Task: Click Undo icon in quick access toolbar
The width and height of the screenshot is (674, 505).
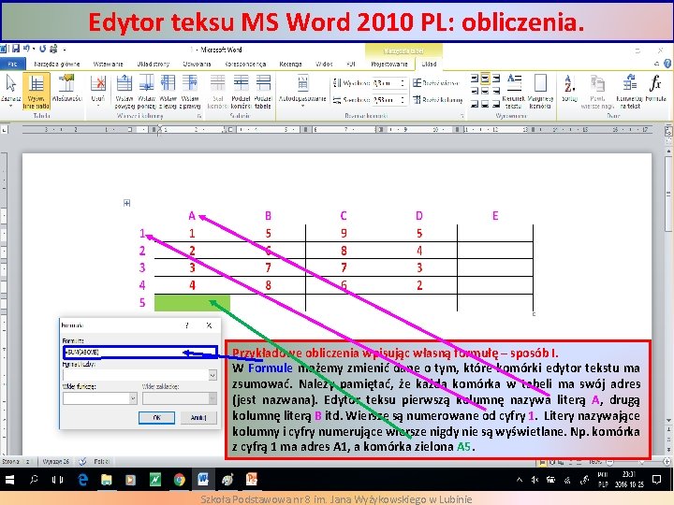Action: pyautogui.click(x=26, y=49)
